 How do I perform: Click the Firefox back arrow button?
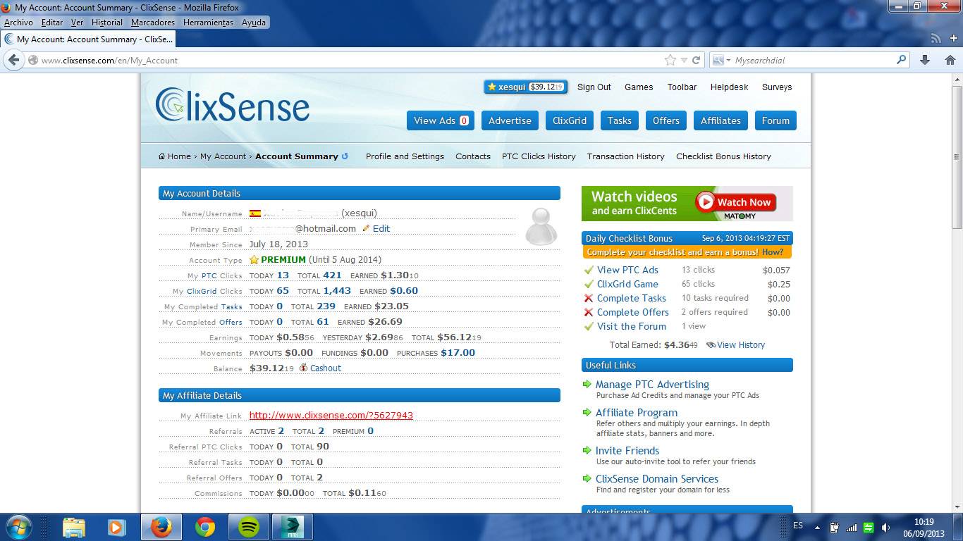13,60
